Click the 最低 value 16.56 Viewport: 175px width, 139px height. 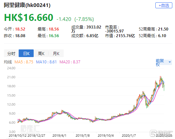click(54, 36)
